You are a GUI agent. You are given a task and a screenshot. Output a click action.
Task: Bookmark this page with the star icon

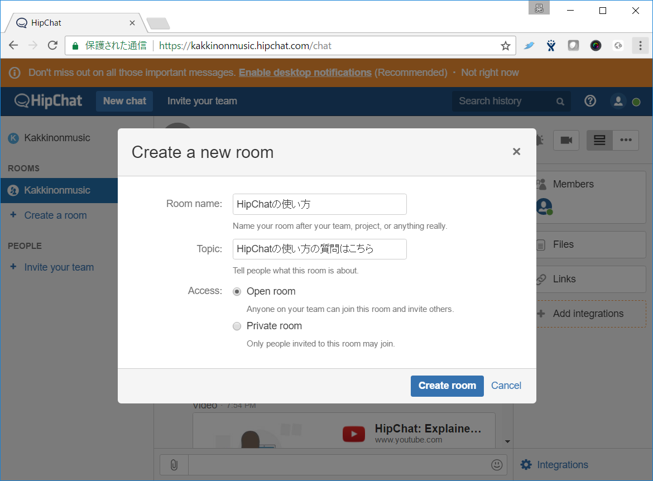click(x=506, y=46)
